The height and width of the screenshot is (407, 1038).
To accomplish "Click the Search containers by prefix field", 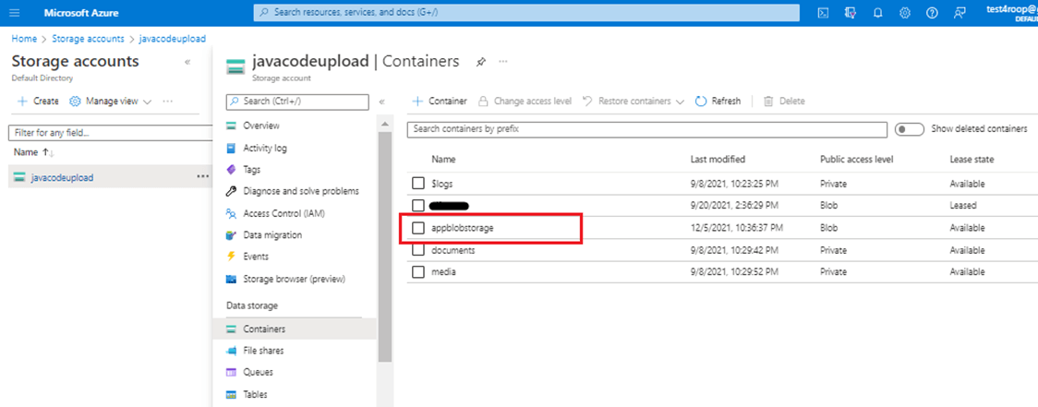I will click(646, 129).
